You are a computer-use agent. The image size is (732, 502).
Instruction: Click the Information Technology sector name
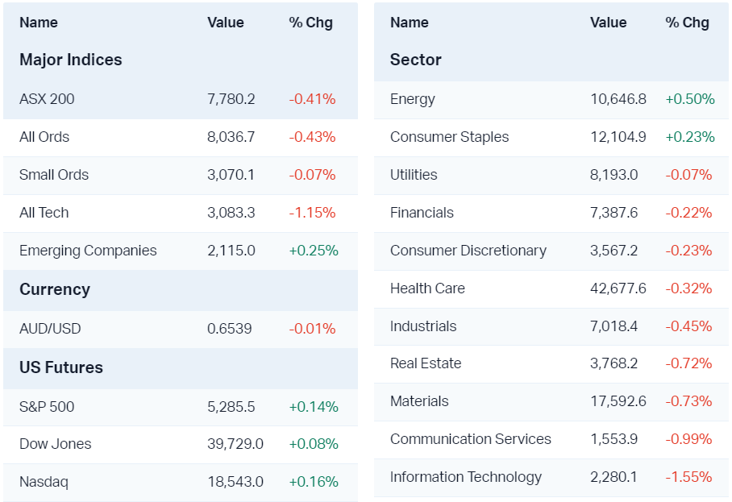coord(466,477)
